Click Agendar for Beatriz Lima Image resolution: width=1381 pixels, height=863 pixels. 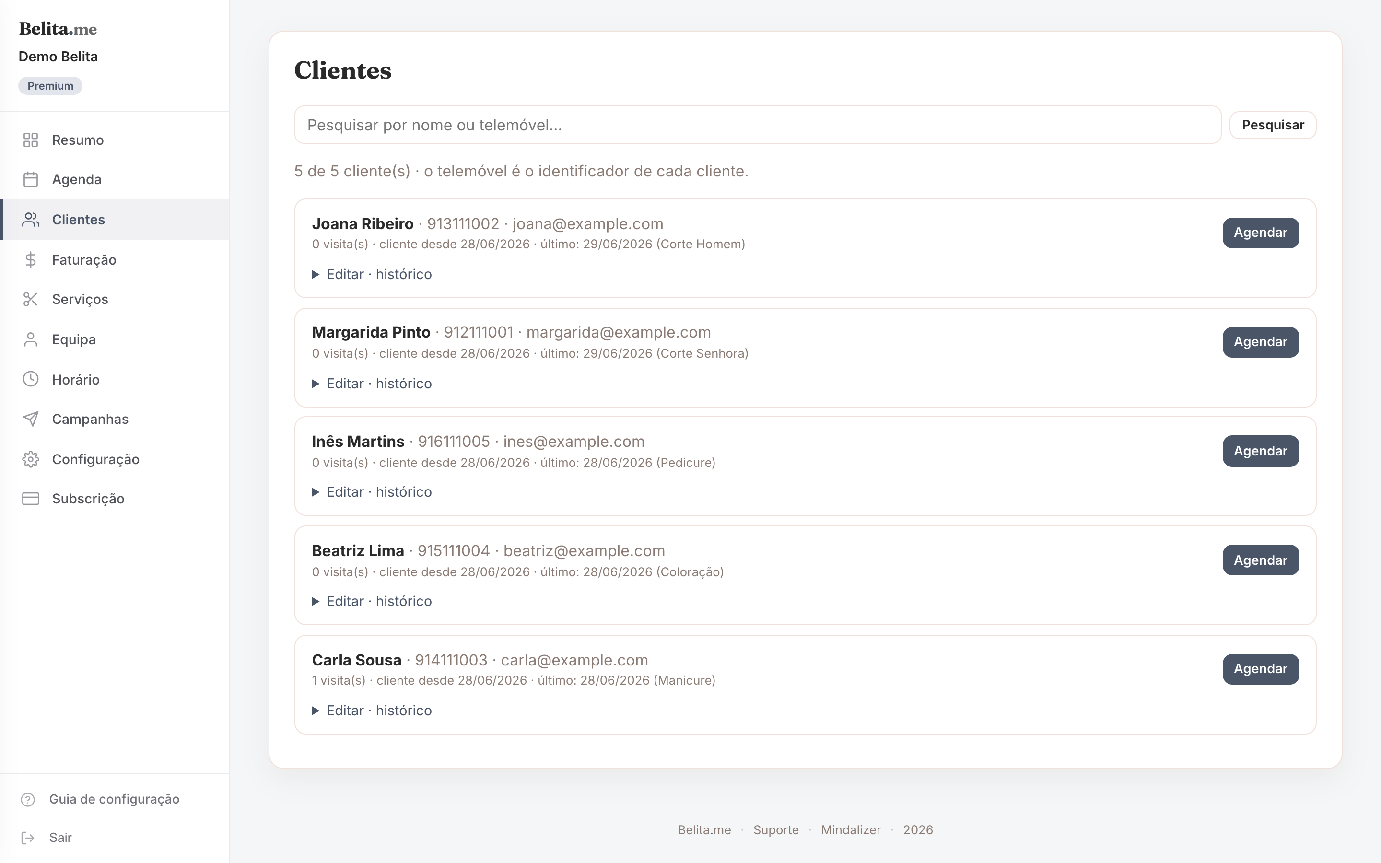point(1261,560)
